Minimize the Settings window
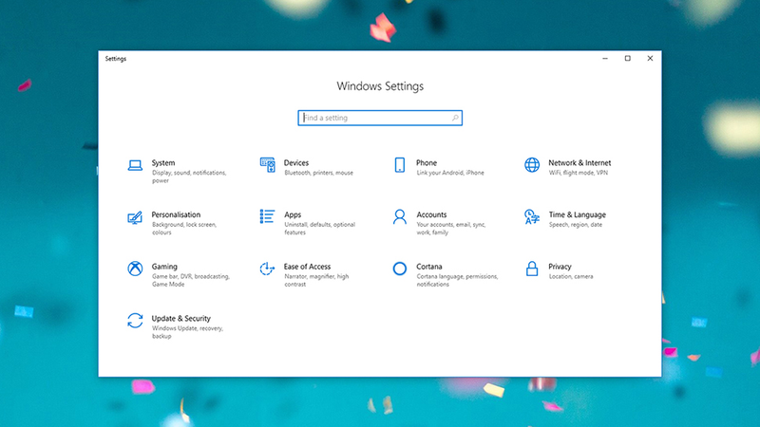The height and width of the screenshot is (427, 760). tap(605, 59)
